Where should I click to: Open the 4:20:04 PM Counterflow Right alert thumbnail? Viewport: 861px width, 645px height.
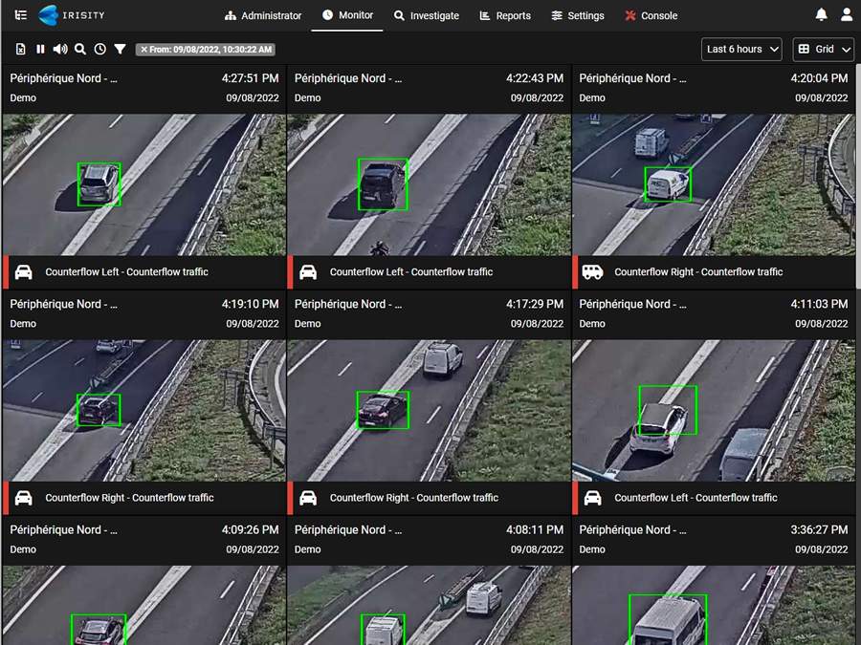click(714, 183)
